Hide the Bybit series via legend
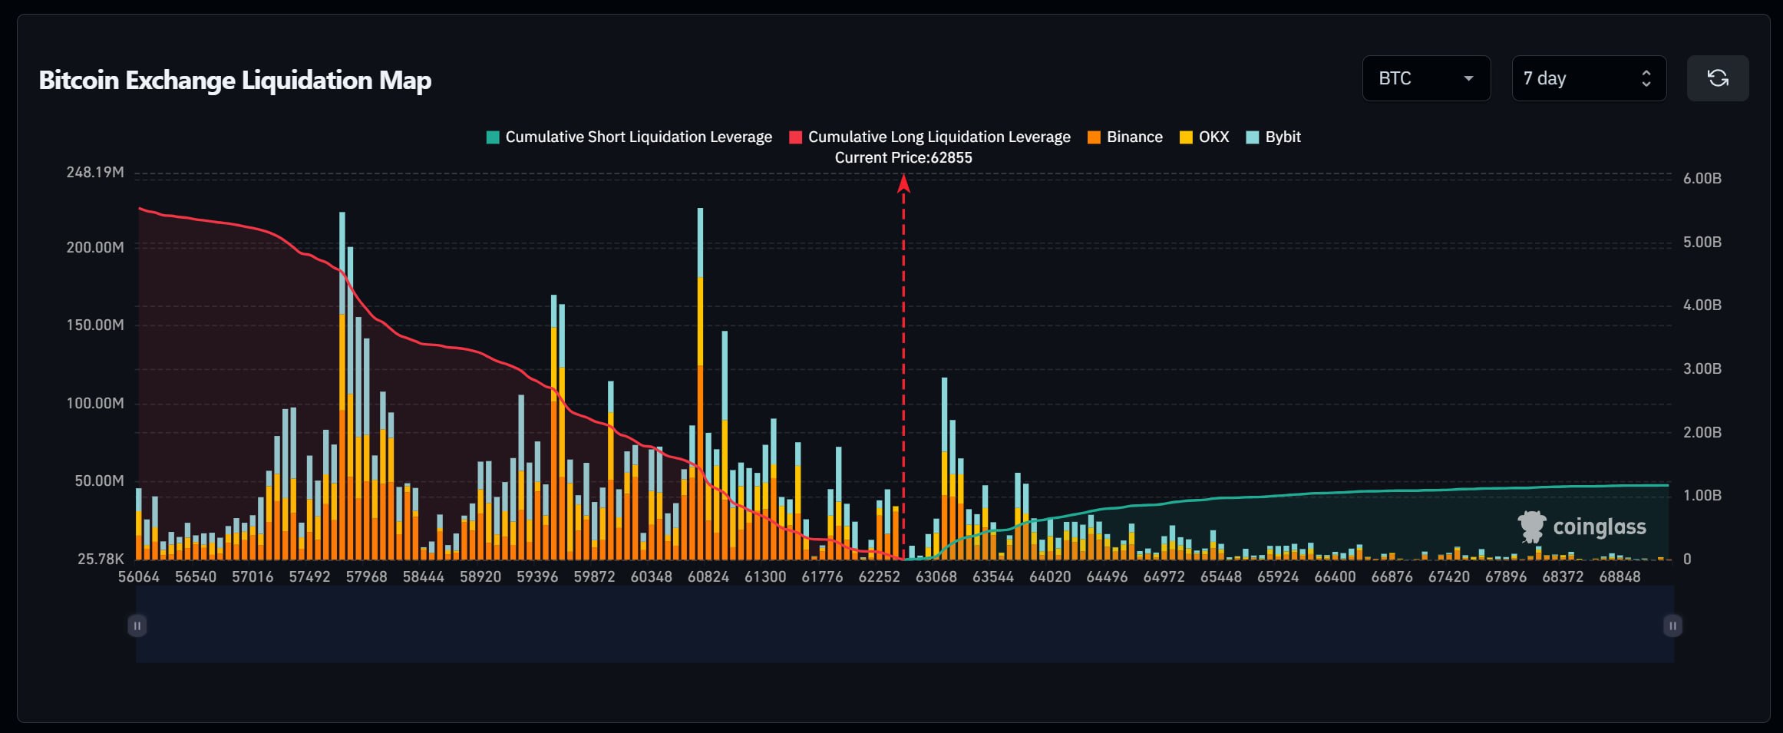 pyautogui.click(x=1273, y=137)
